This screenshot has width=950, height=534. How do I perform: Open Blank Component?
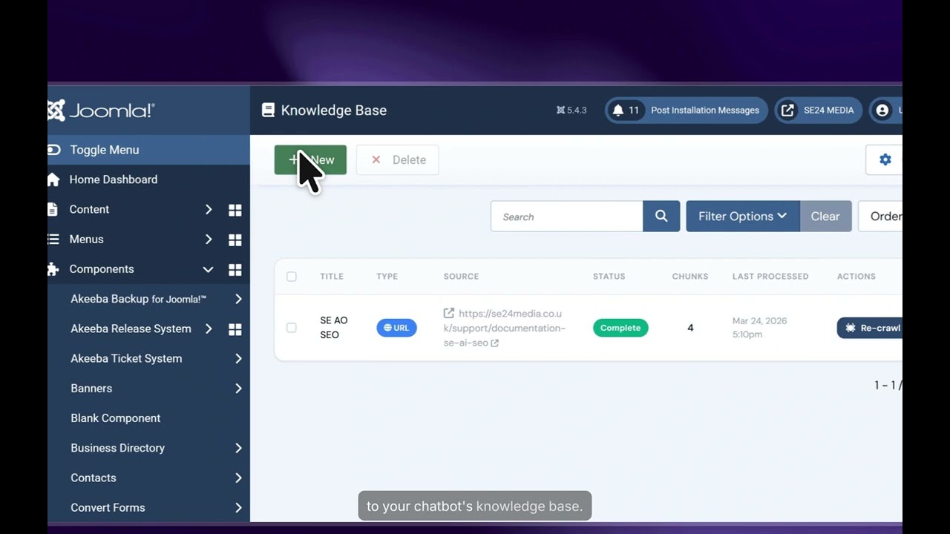[115, 418]
